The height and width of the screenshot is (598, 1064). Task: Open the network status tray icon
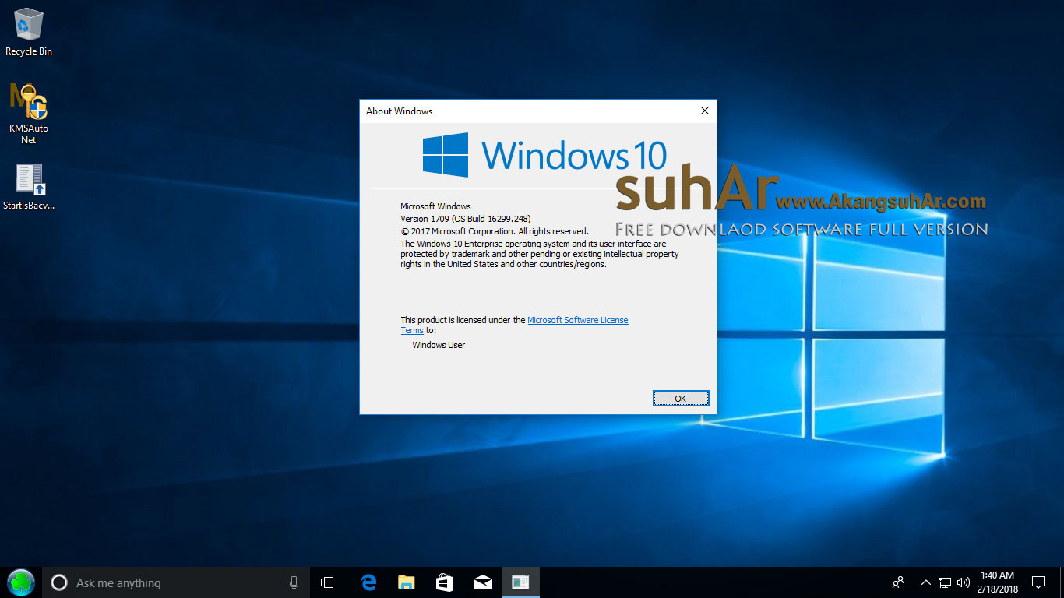pyautogui.click(x=945, y=582)
